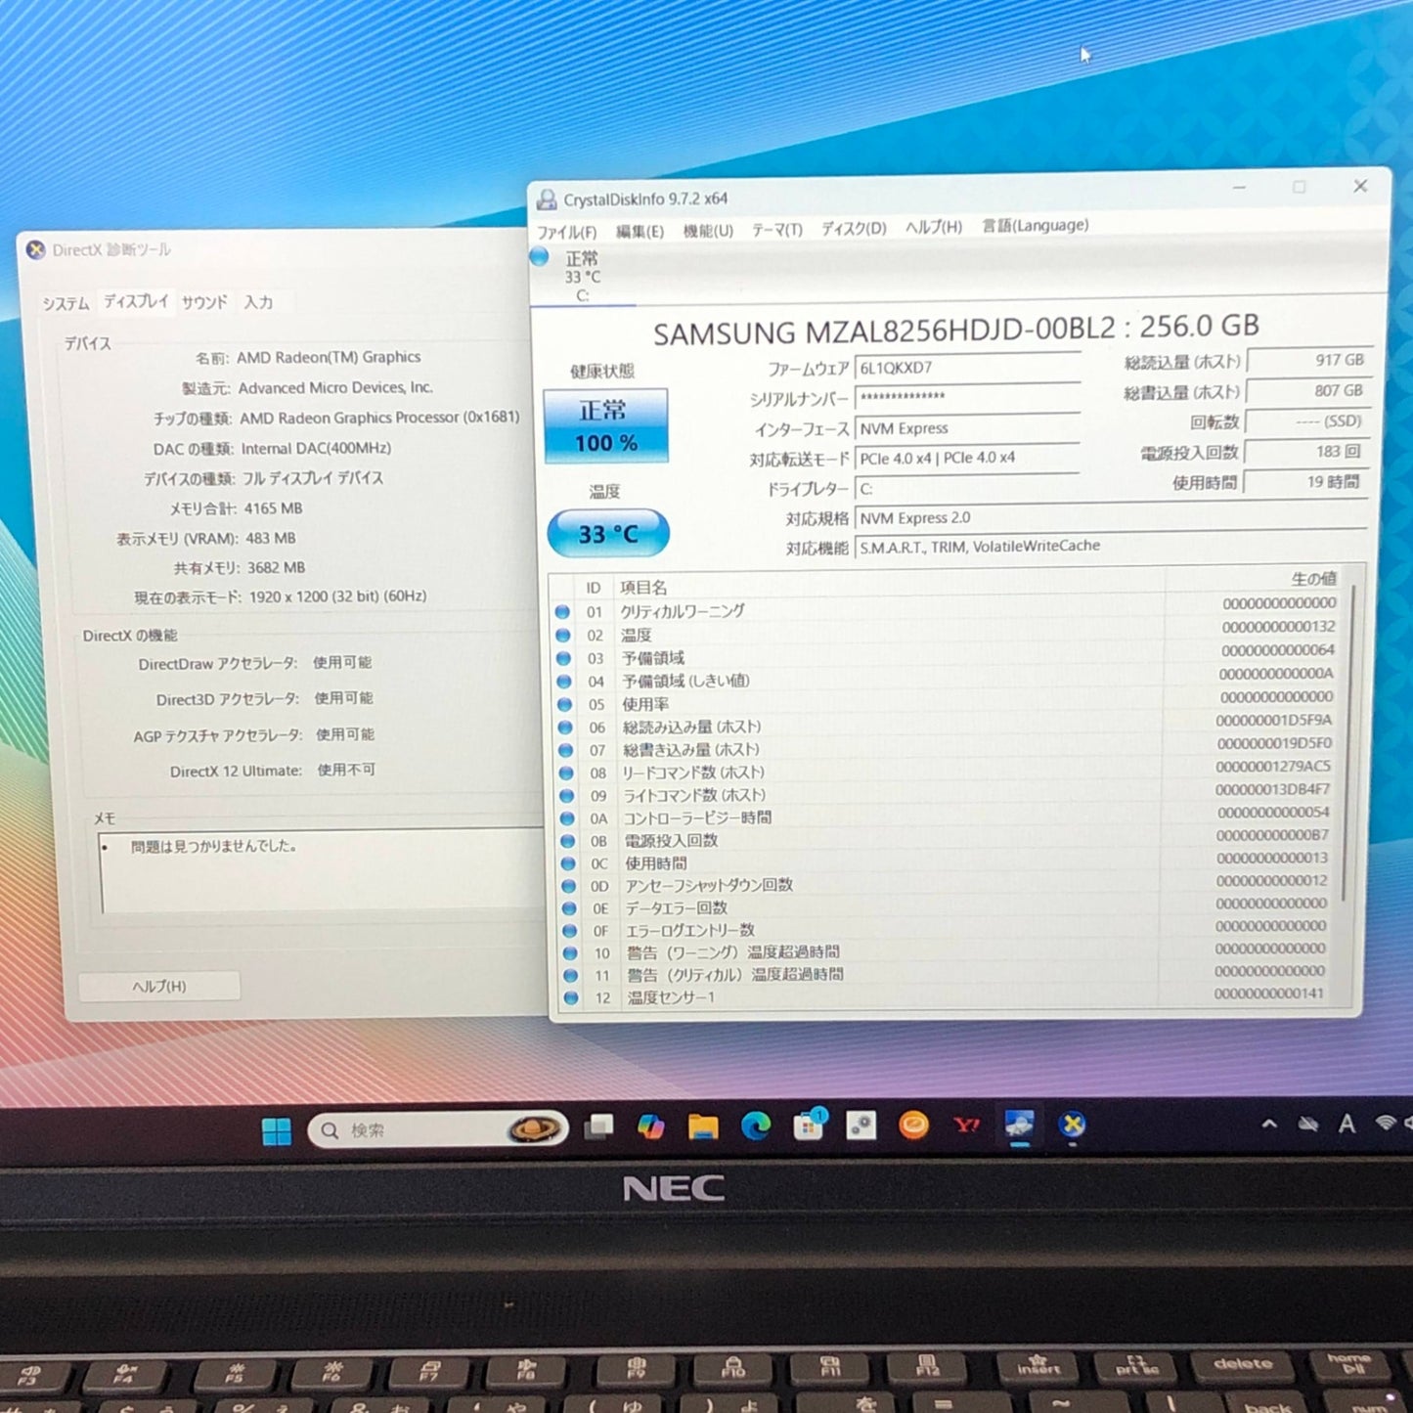Click status dot for 電源投入回数 row

[x=567, y=841]
